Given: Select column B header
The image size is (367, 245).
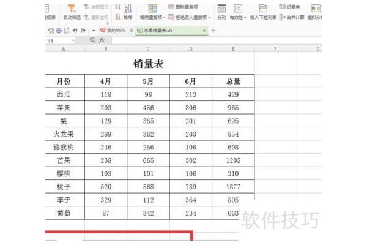Looking at the screenshot, I should pos(106,49).
